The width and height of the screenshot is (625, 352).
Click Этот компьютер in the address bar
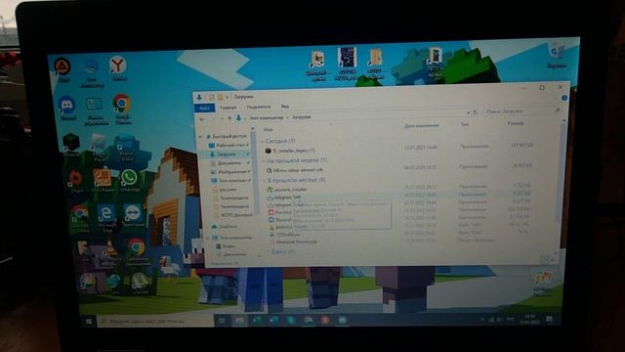pos(267,118)
